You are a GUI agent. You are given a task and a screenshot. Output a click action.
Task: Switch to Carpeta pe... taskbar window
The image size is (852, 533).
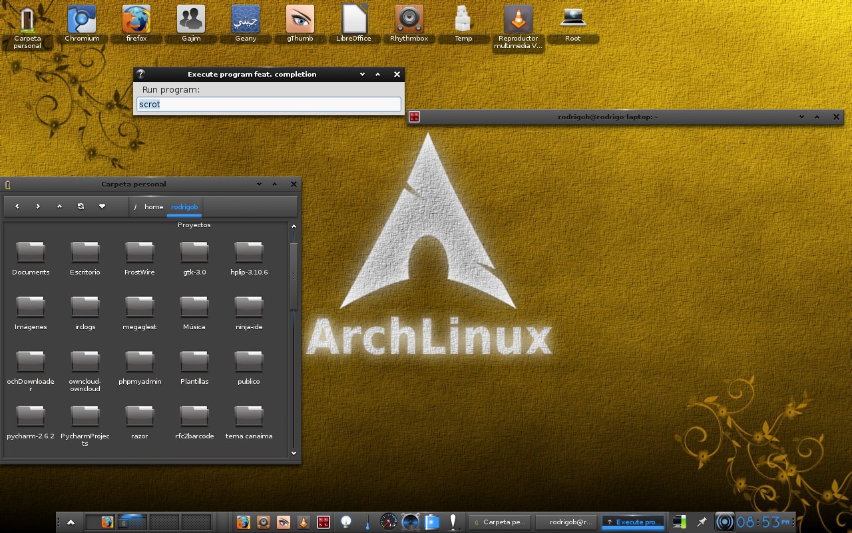(500, 522)
